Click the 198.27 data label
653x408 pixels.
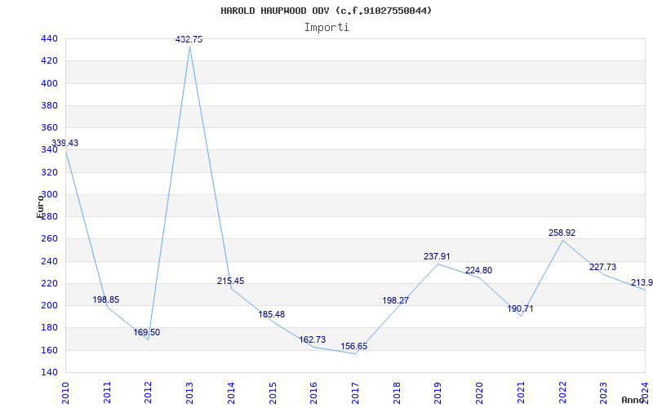pos(396,300)
